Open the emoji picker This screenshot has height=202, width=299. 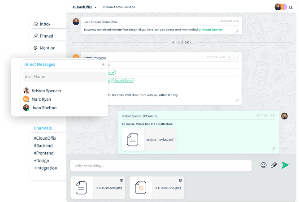(264, 165)
